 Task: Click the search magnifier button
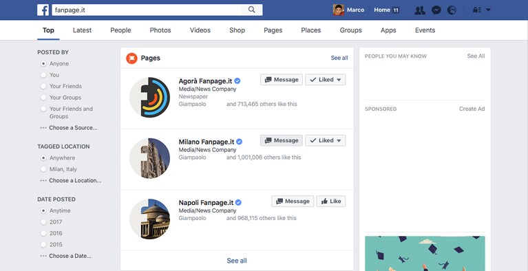(x=251, y=10)
